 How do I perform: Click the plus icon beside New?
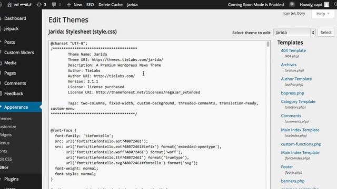click(x=69, y=5)
